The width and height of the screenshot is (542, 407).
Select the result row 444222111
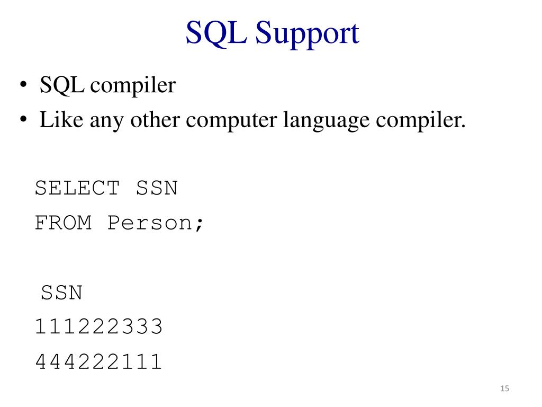pos(98,361)
